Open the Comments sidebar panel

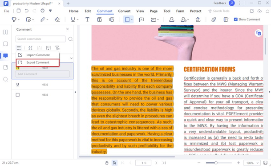(x=5, y=55)
